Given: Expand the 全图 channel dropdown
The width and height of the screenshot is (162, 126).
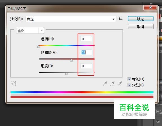Looking at the screenshot, I should tap(30, 30).
